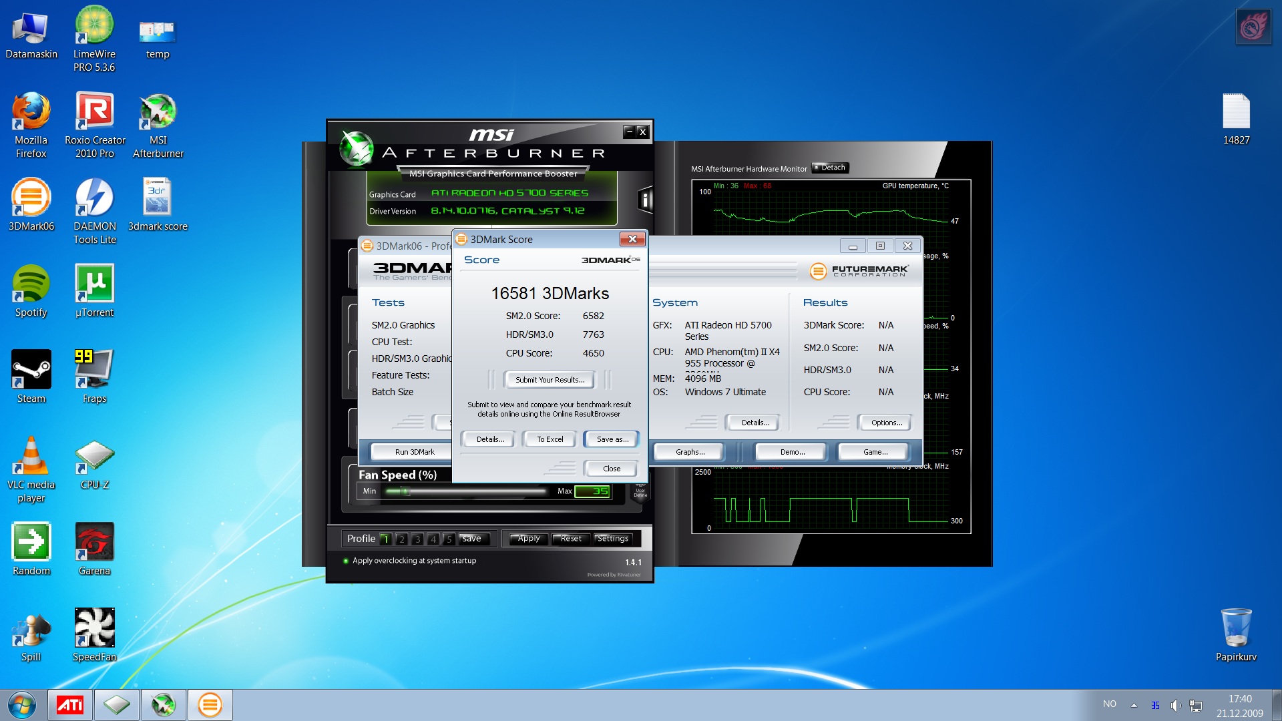1282x721 pixels.
Task: Open CPU-Z from the taskbar
Action: click(x=117, y=705)
